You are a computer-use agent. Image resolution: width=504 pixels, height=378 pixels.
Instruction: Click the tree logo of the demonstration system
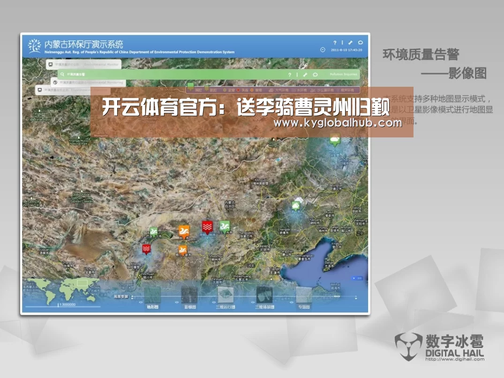pos(34,45)
